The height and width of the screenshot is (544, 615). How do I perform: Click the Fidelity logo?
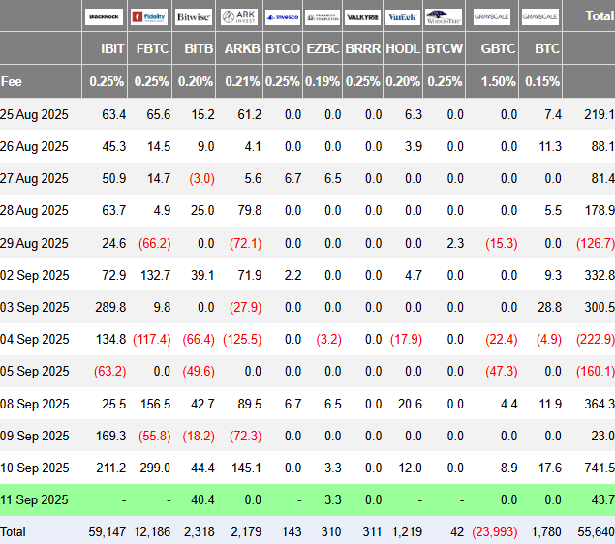coord(150,16)
